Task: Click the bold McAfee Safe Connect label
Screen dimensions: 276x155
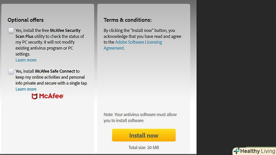Action: [x=55, y=71]
